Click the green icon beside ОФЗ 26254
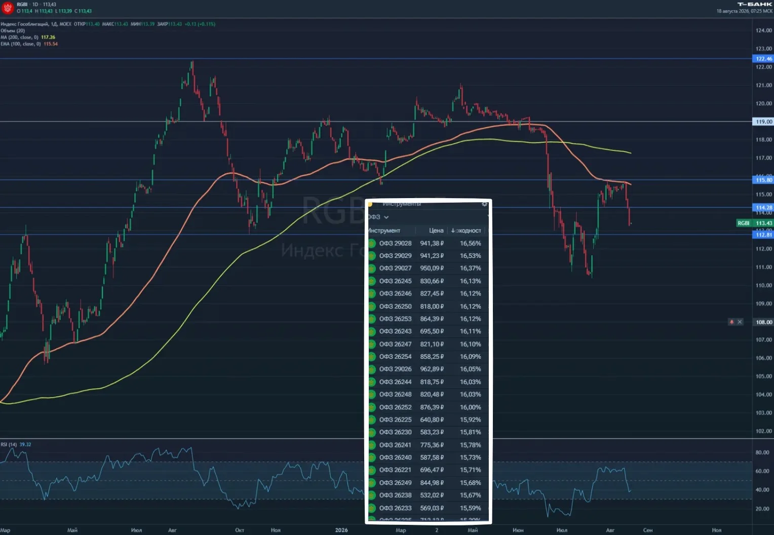 tap(372, 357)
